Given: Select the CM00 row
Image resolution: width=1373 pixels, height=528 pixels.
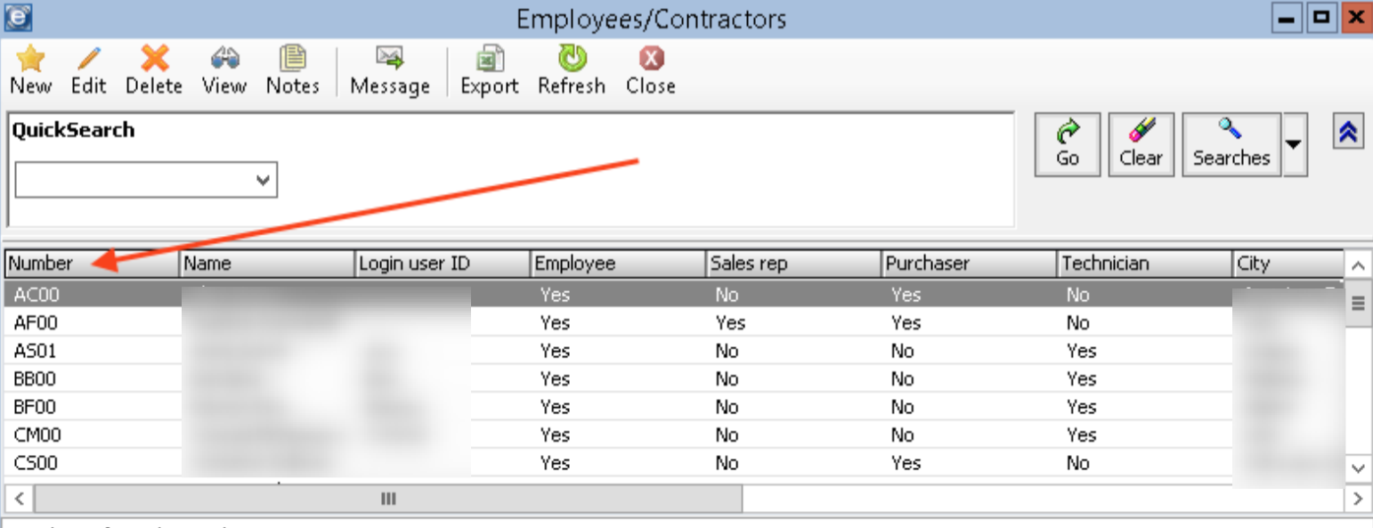Looking at the screenshot, I should coord(673,435).
